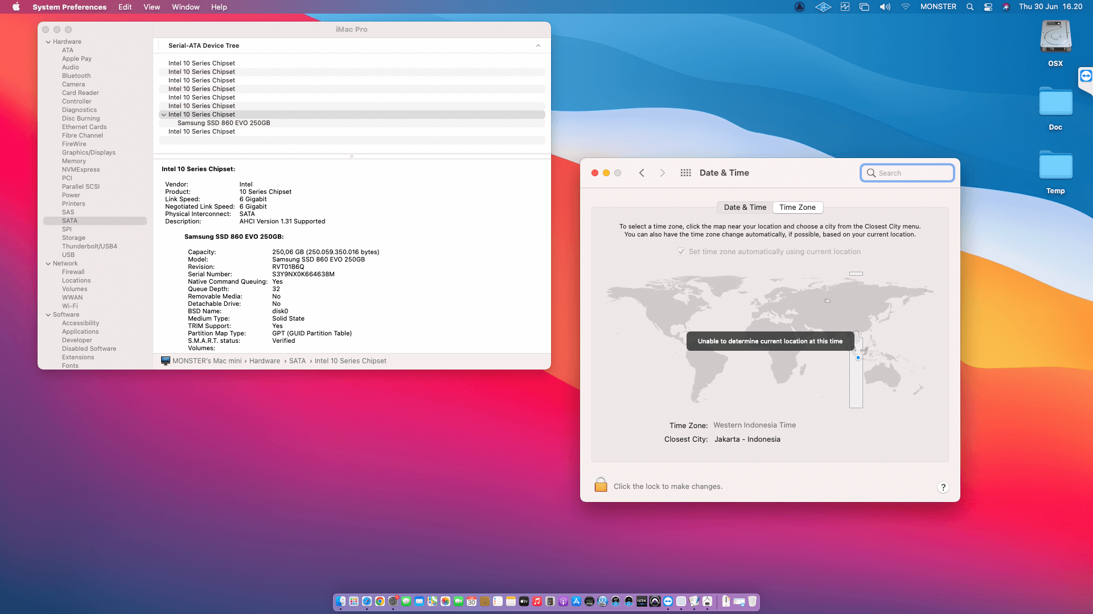Open the Music app in dock

pos(537,601)
